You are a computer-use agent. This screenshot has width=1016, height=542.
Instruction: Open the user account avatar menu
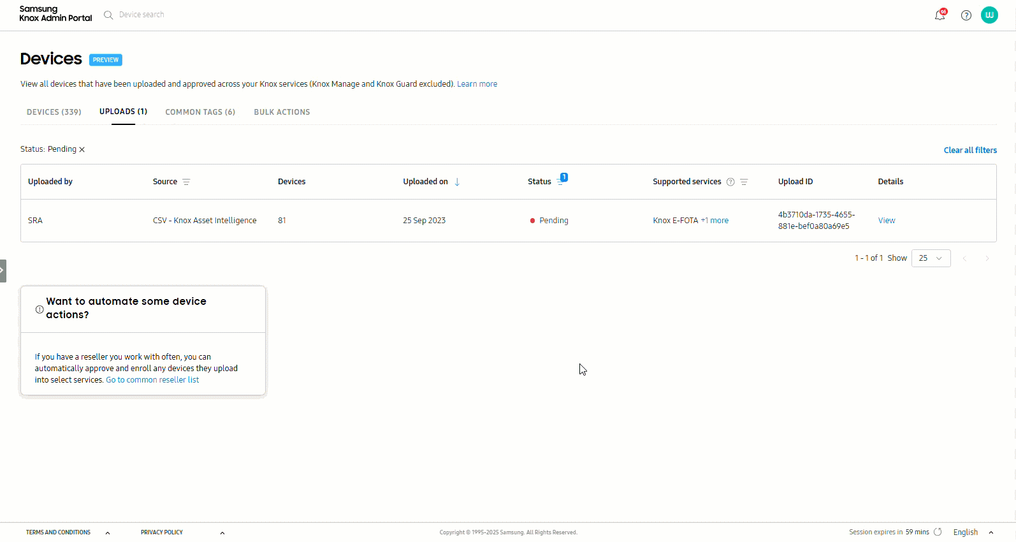point(989,15)
